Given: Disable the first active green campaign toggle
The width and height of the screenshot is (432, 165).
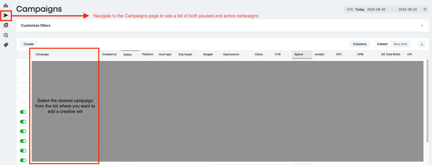Looking at the screenshot, I should pos(22,112).
